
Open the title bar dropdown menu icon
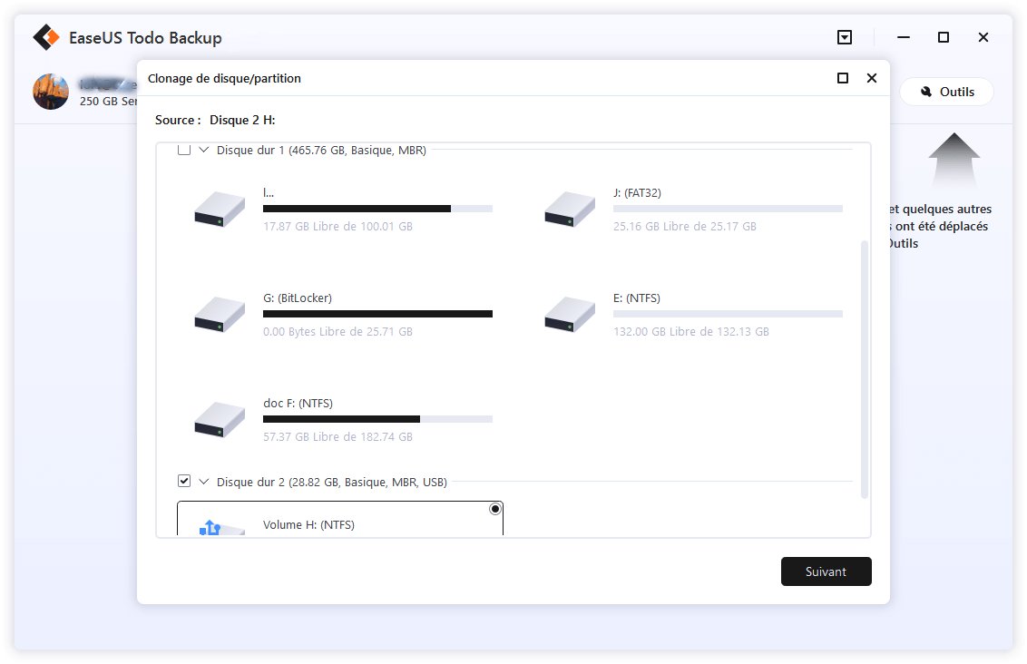(x=845, y=37)
